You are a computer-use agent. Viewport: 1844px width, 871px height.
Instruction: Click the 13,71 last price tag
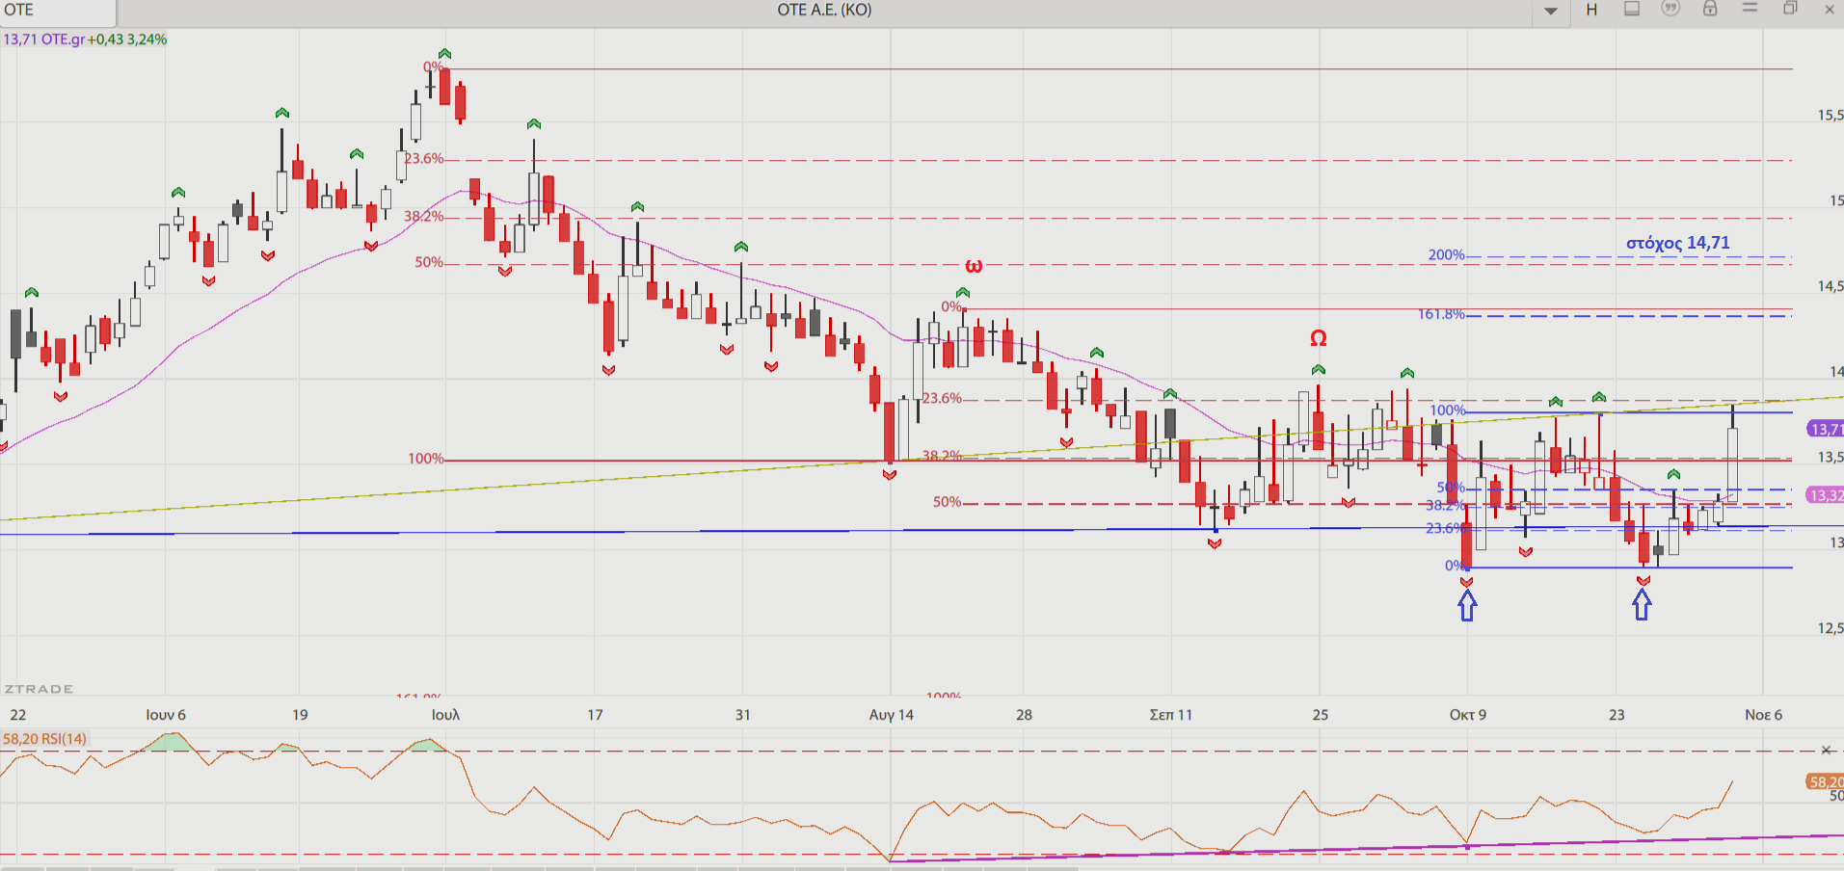click(1826, 429)
